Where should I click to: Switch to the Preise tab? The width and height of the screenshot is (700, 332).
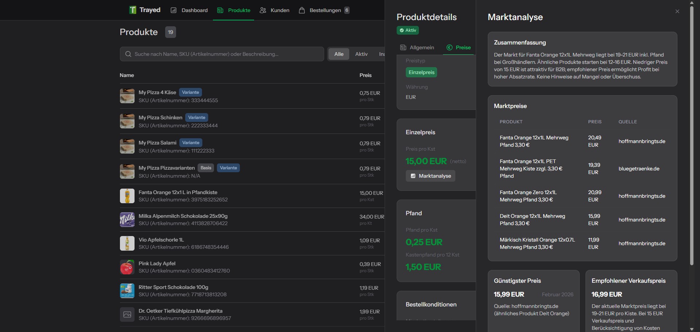click(x=459, y=47)
